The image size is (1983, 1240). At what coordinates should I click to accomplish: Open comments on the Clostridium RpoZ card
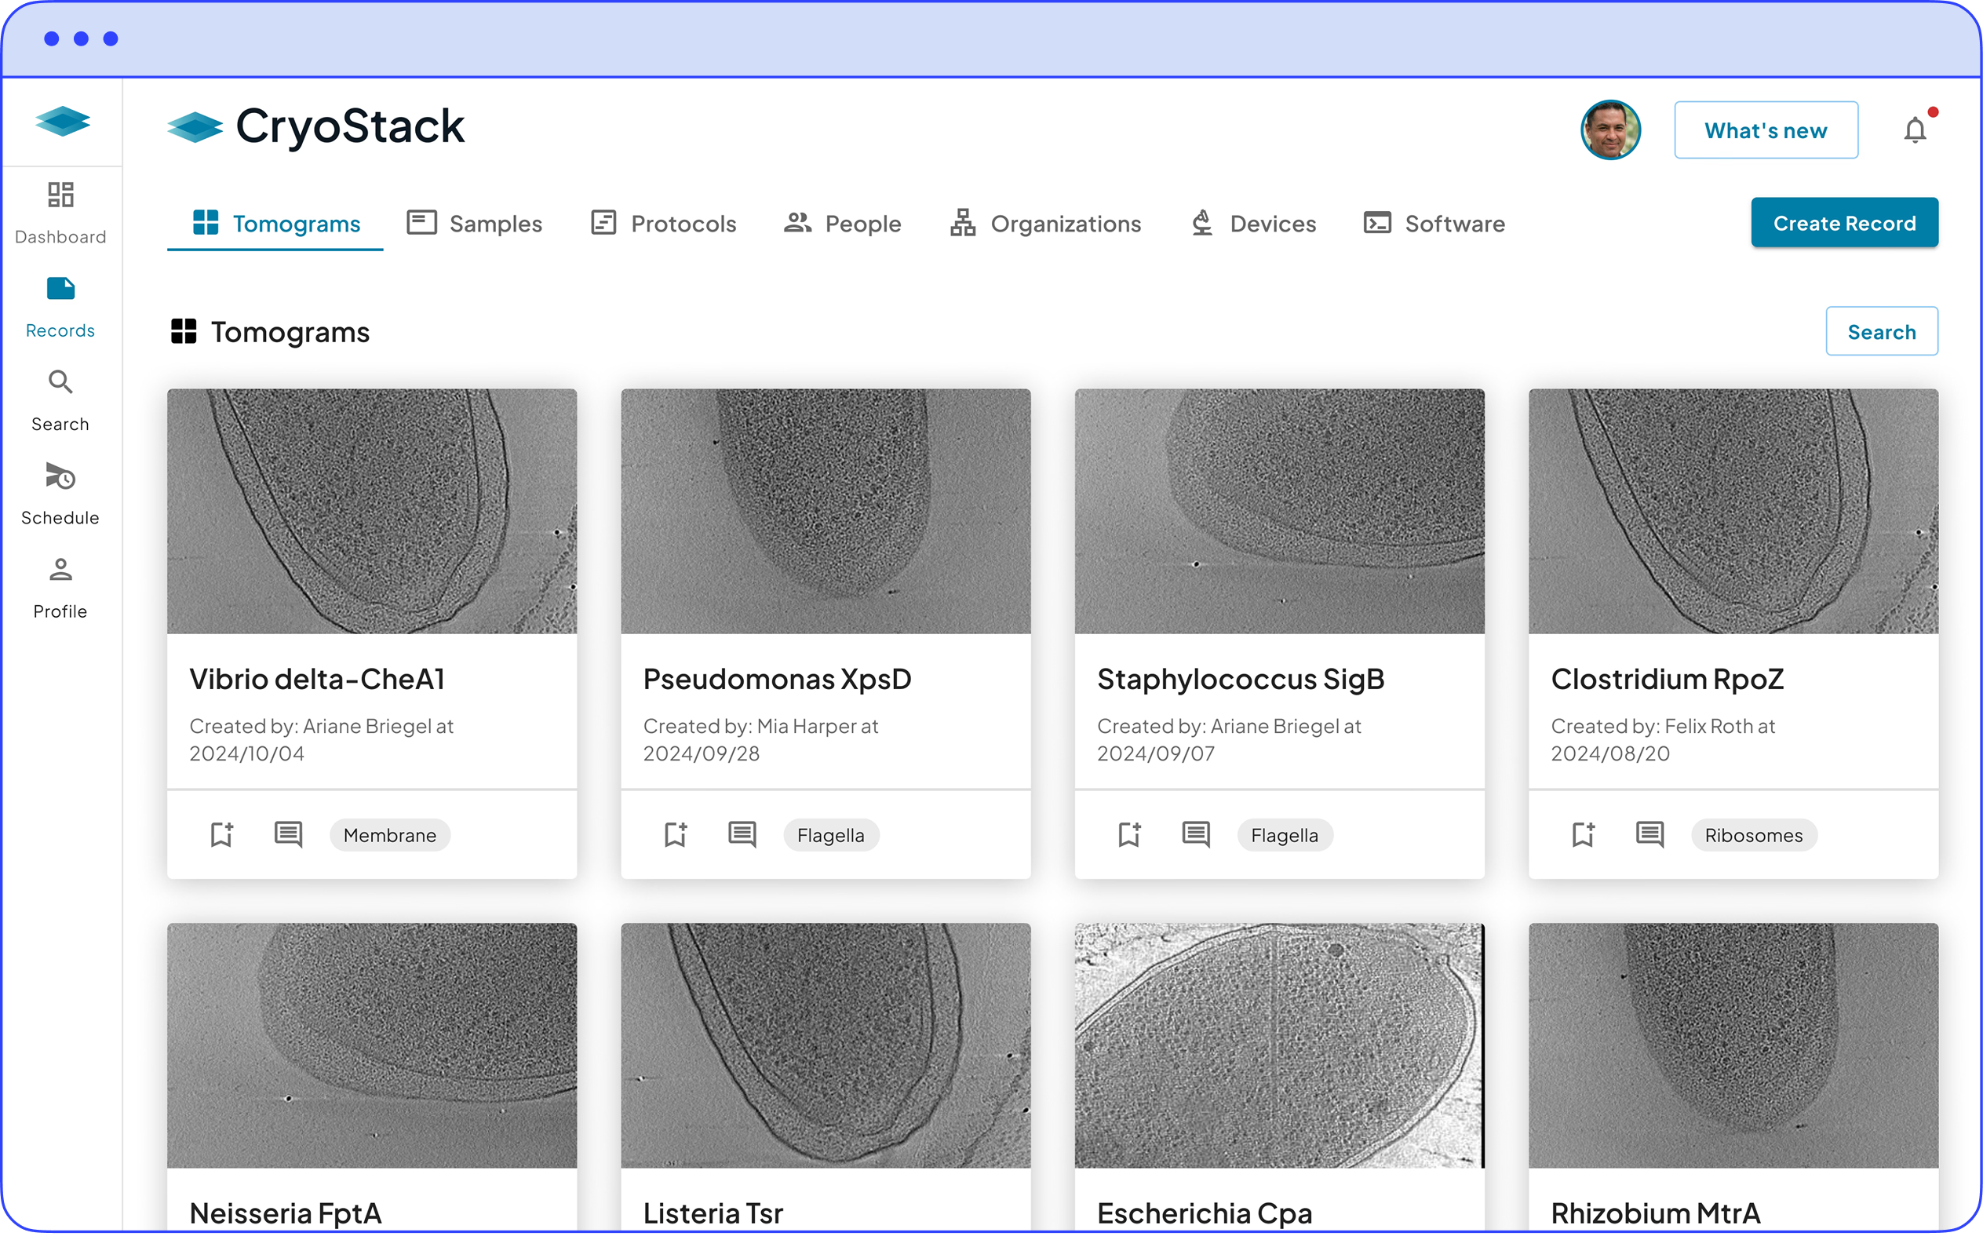[1649, 834]
